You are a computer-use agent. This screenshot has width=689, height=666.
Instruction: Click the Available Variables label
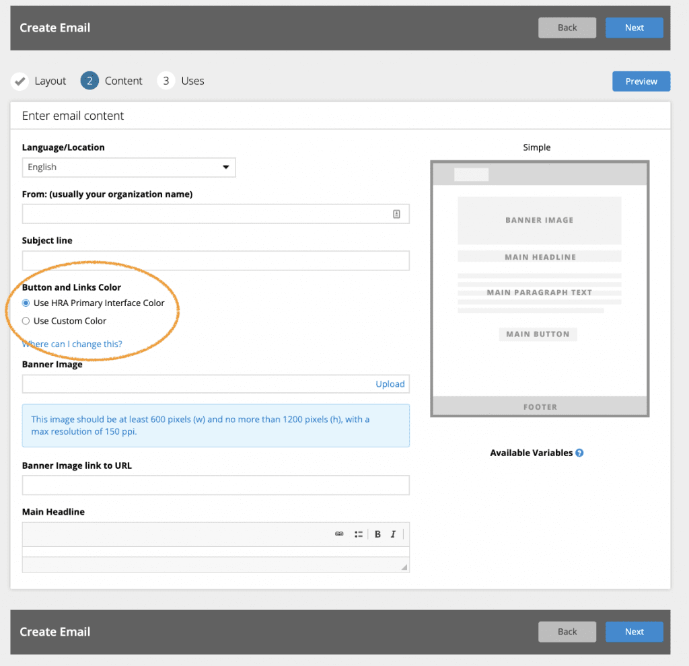(532, 453)
